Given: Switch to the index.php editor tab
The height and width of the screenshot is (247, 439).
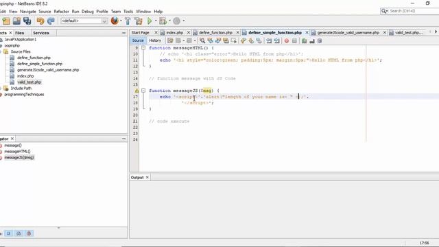Looking at the screenshot, I should click(175, 33).
